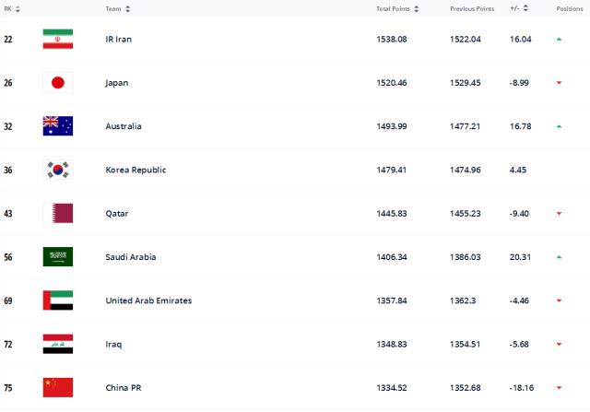Viewport: 590px width, 412px height.
Task: Click the Australia flag icon
Action: (57, 126)
